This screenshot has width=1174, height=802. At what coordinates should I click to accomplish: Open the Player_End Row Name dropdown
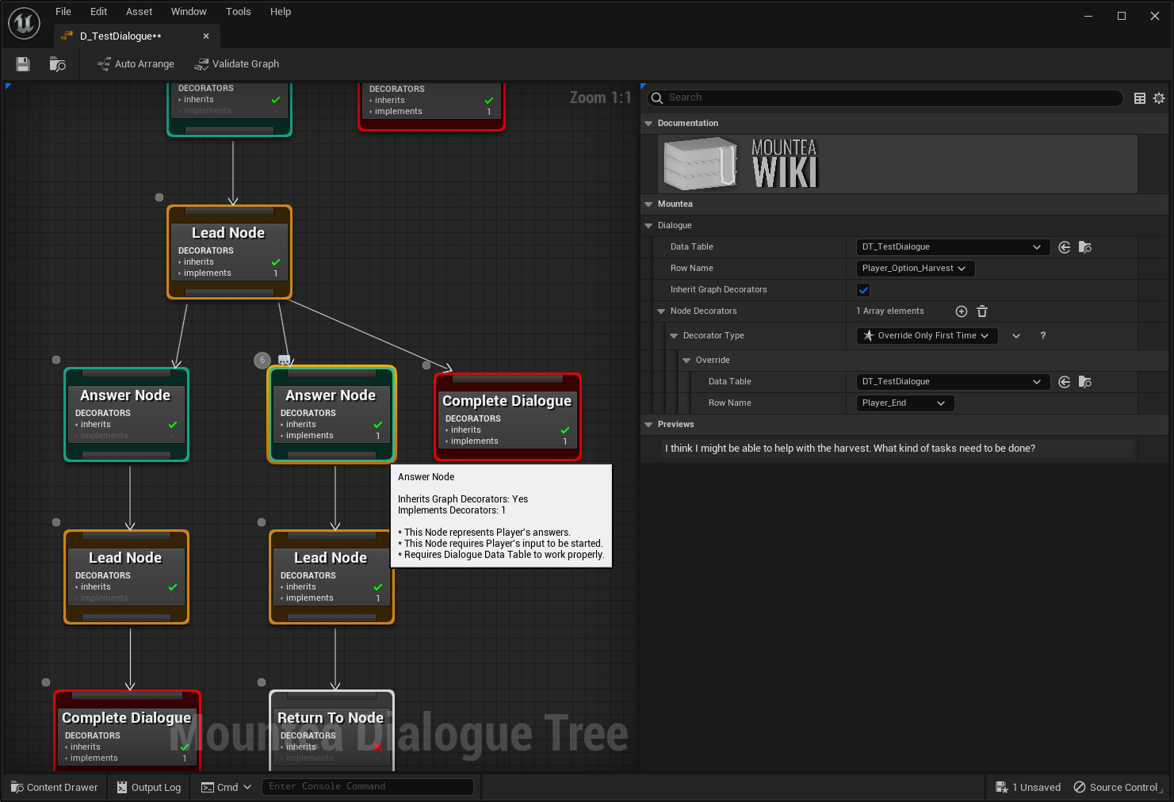[904, 403]
